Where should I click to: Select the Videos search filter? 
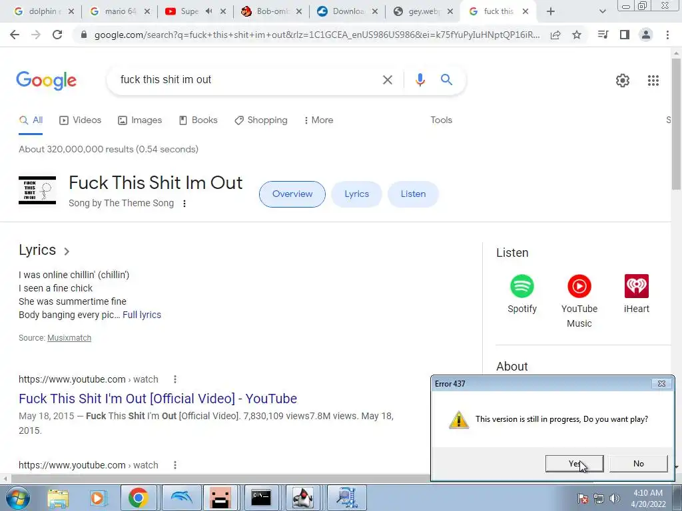(x=81, y=120)
